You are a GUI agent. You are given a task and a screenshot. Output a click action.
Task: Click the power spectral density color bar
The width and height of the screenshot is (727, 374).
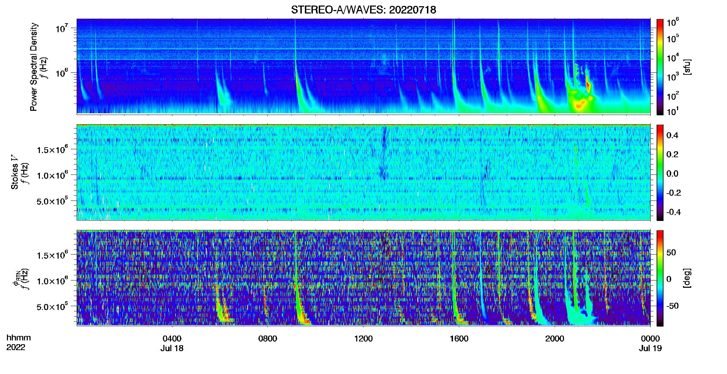(660, 67)
